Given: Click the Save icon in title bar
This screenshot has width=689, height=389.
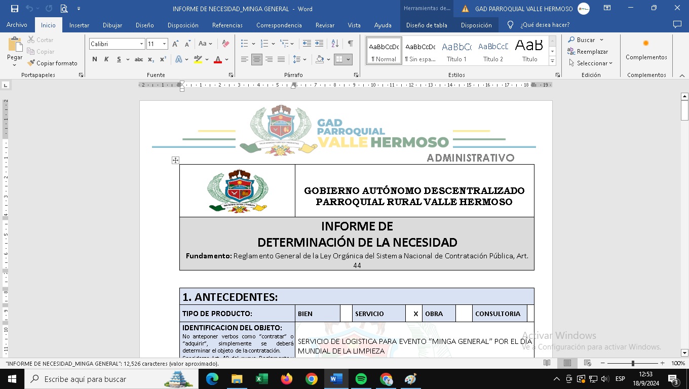Looking at the screenshot, I should (x=14, y=9).
